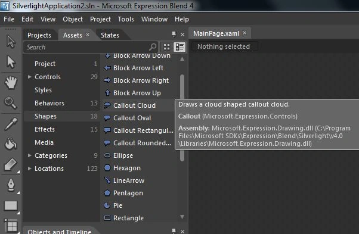Select the Paint Bucket tool
Viewport: 359px width, 234px height.
(11, 143)
